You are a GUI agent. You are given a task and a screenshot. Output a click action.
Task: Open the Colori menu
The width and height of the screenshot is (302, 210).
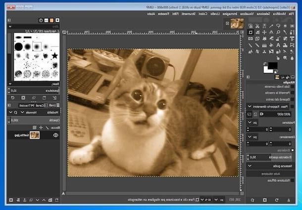point(203,14)
